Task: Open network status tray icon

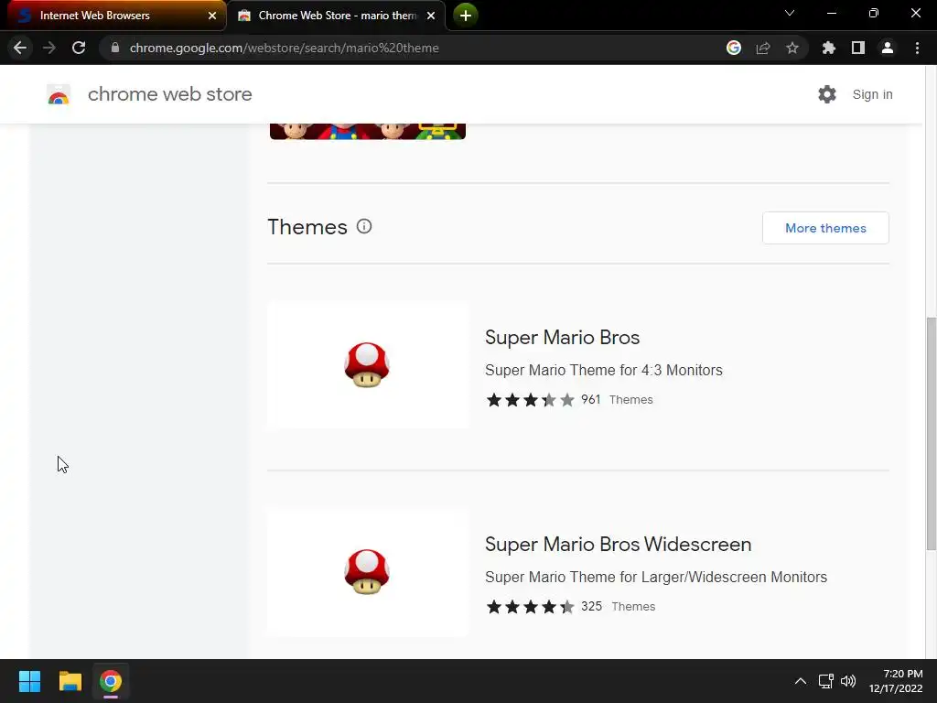Action: coord(826,681)
